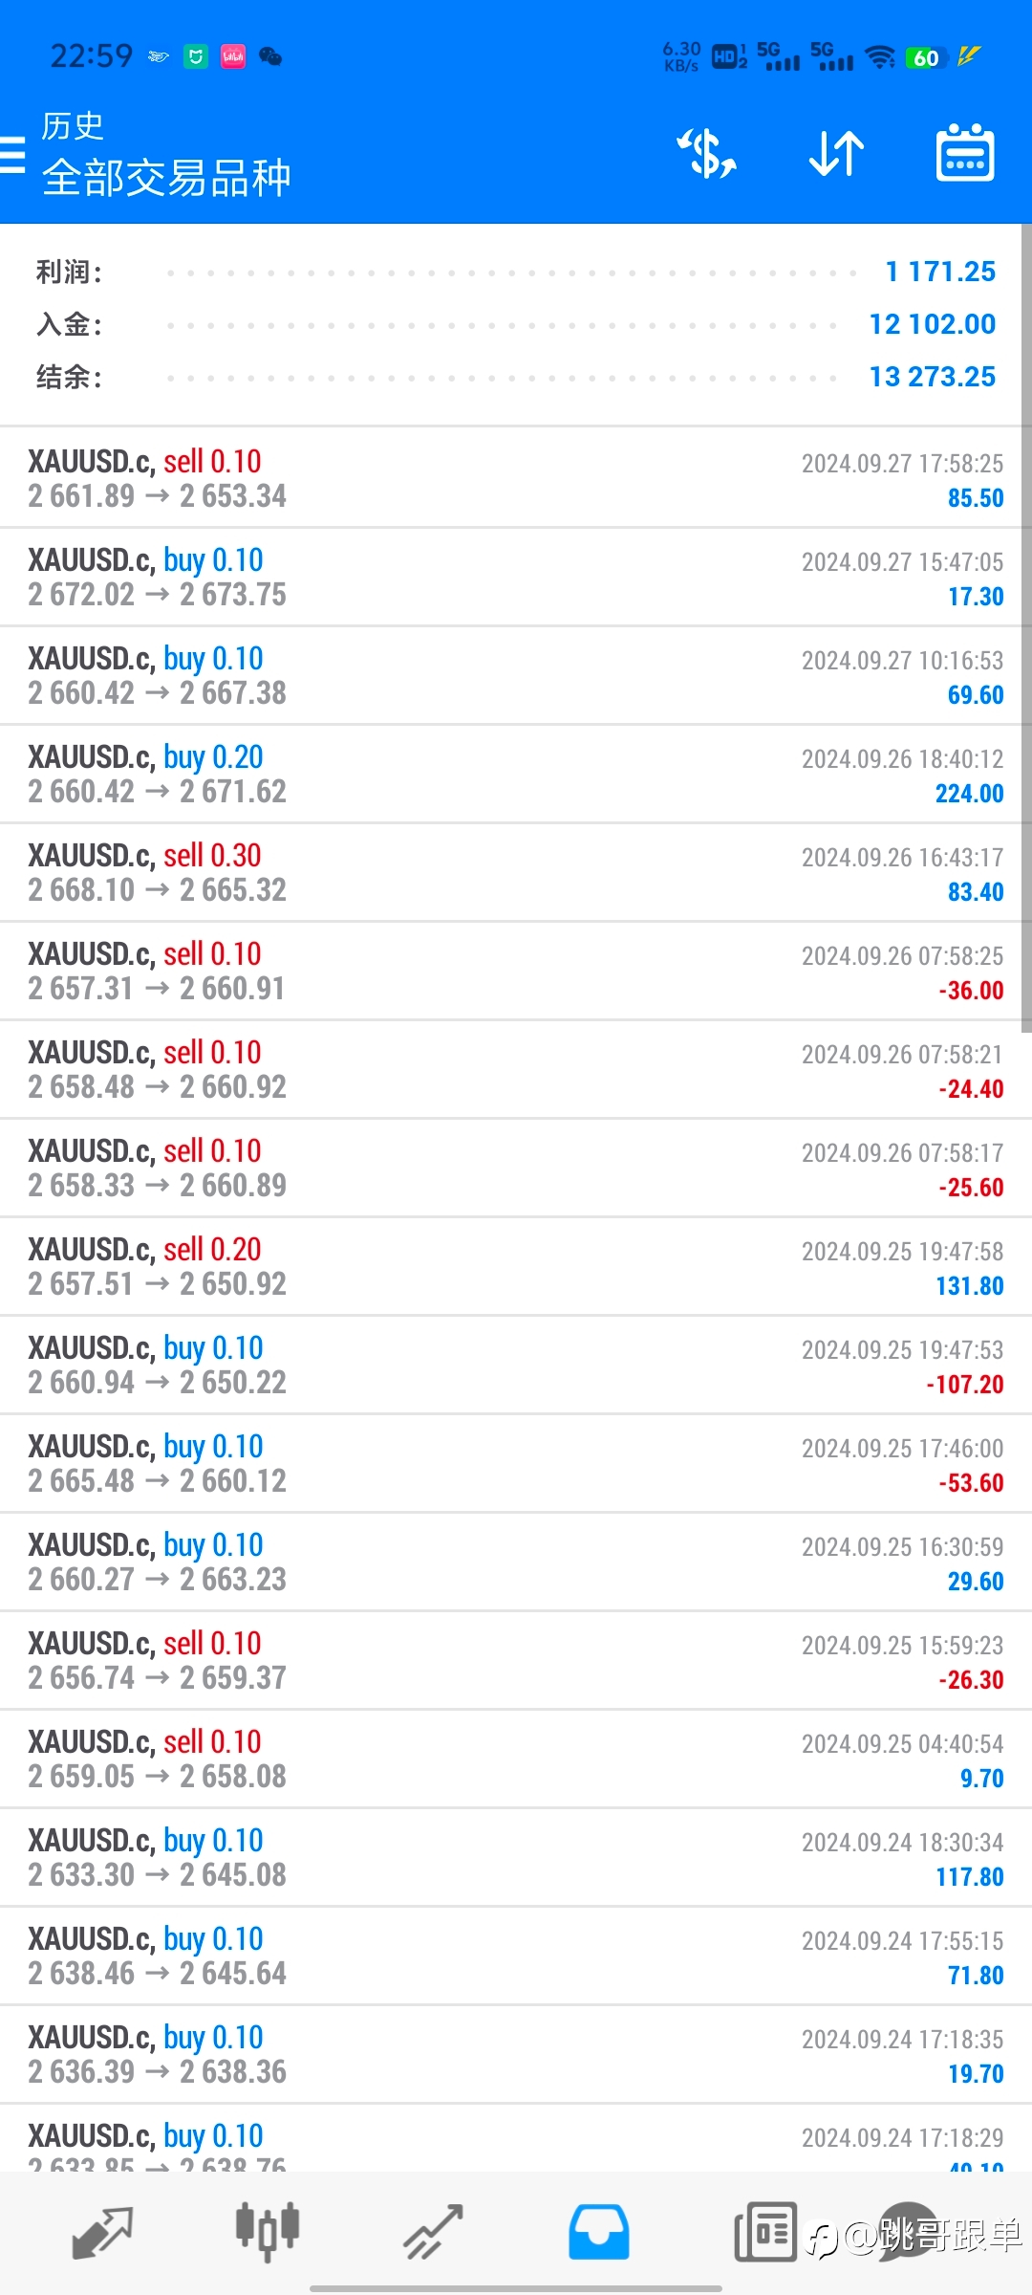
Task: Select the sell 0.20 trade with 131.80 profit
Action: click(x=516, y=1266)
